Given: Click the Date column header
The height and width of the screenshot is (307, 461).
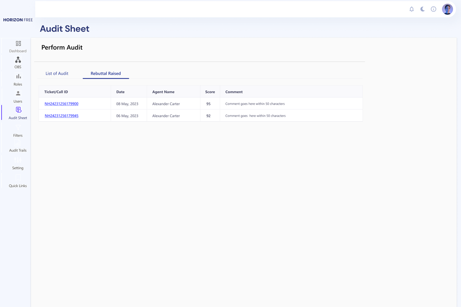Looking at the screenshot, I should click(x=120, y=92).
